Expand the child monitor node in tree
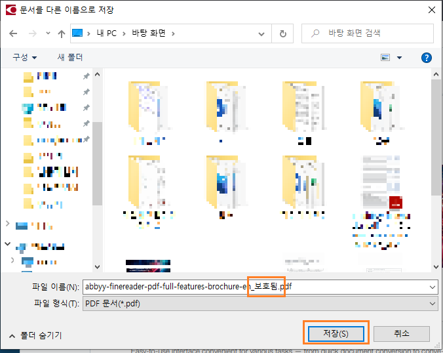 pos(12,260)
